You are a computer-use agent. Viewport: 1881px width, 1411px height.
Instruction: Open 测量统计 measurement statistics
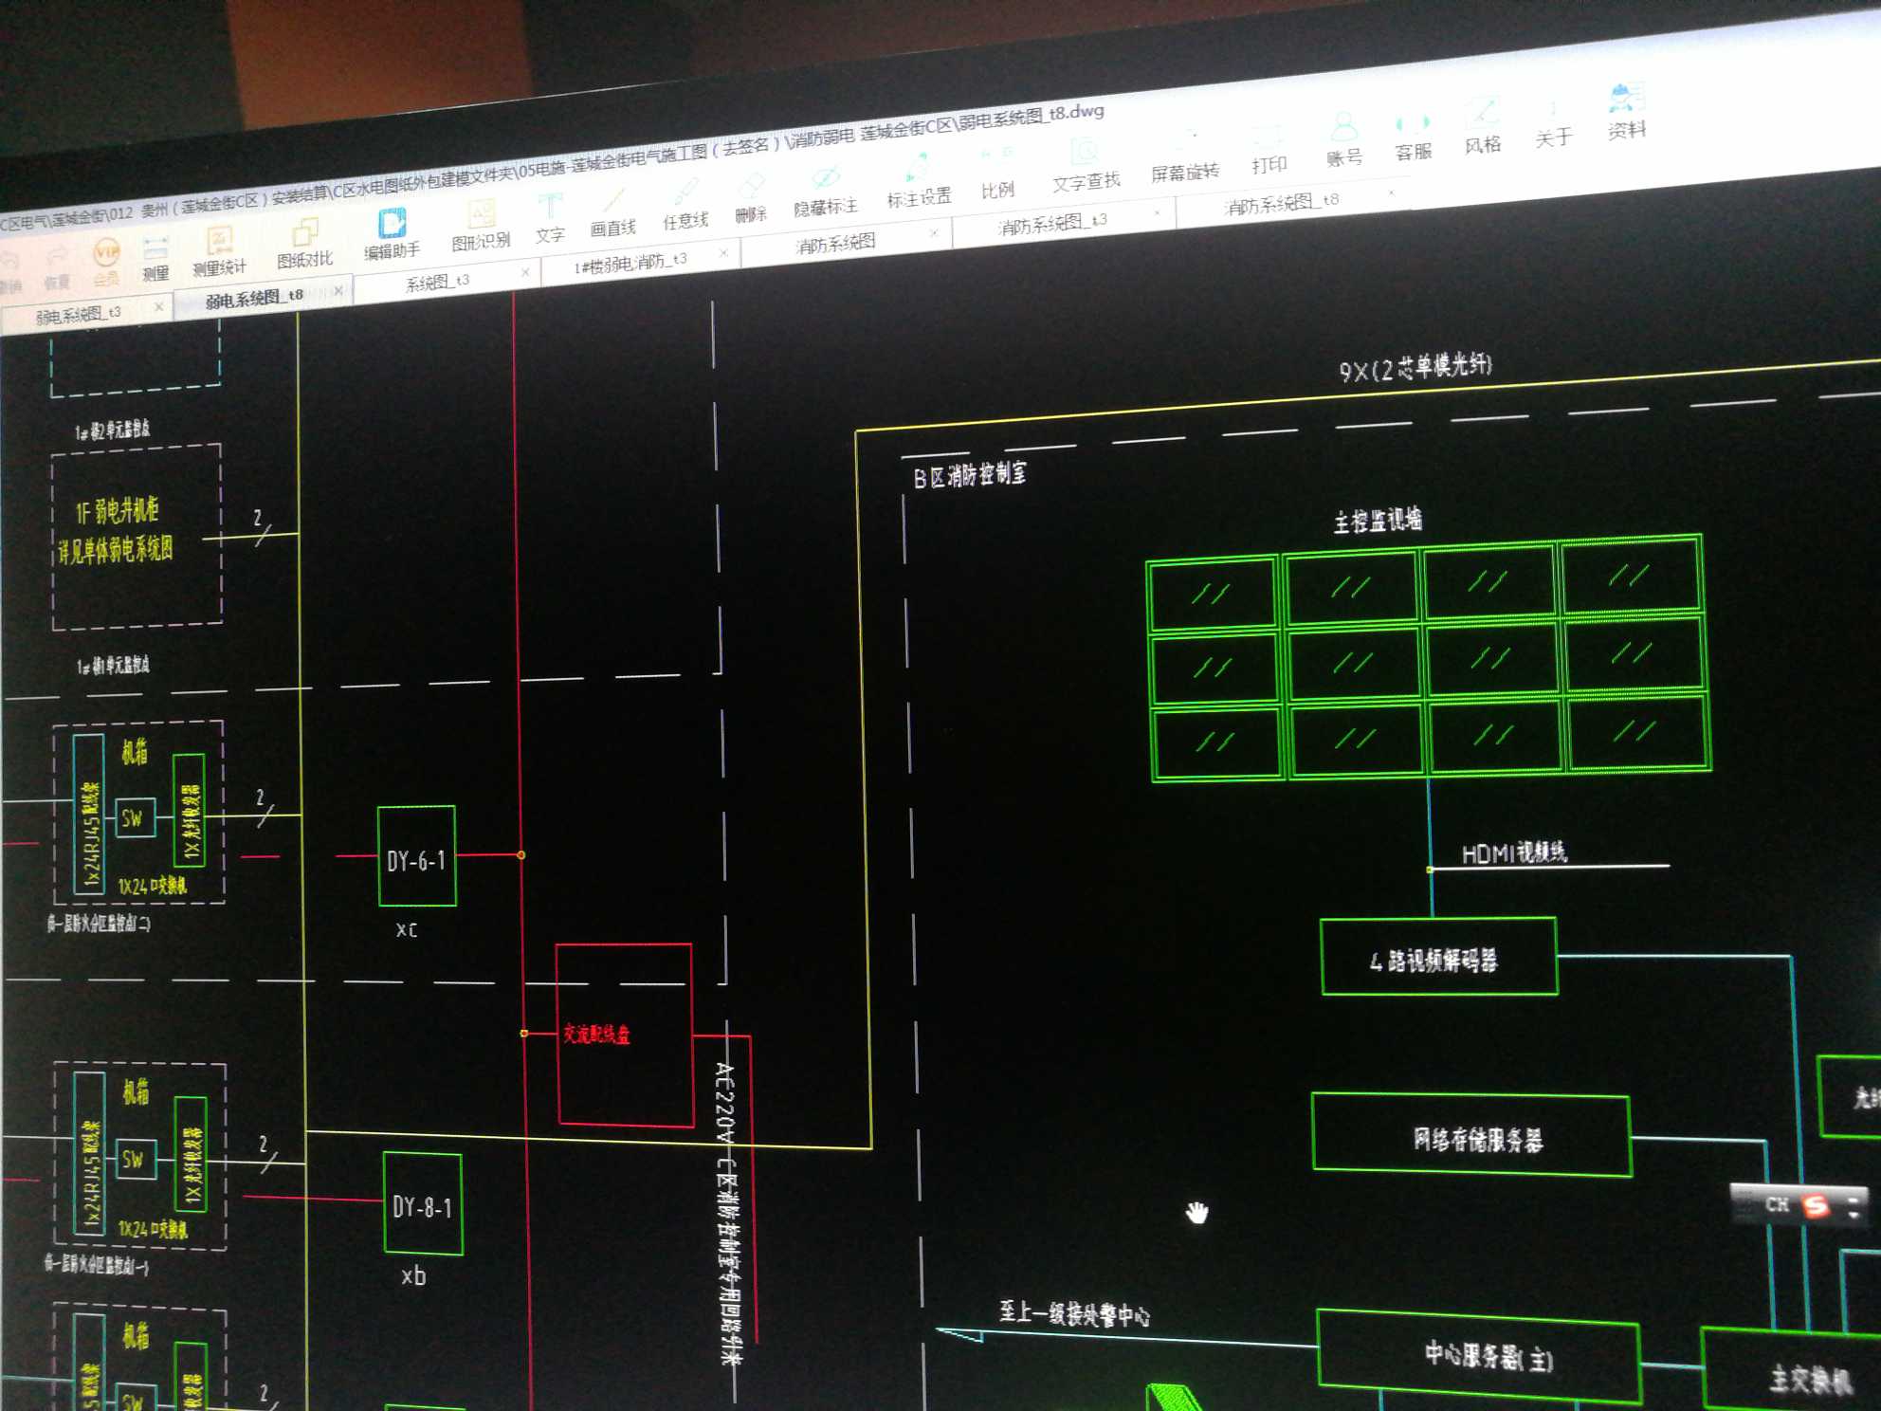click(x=219, y=252)
